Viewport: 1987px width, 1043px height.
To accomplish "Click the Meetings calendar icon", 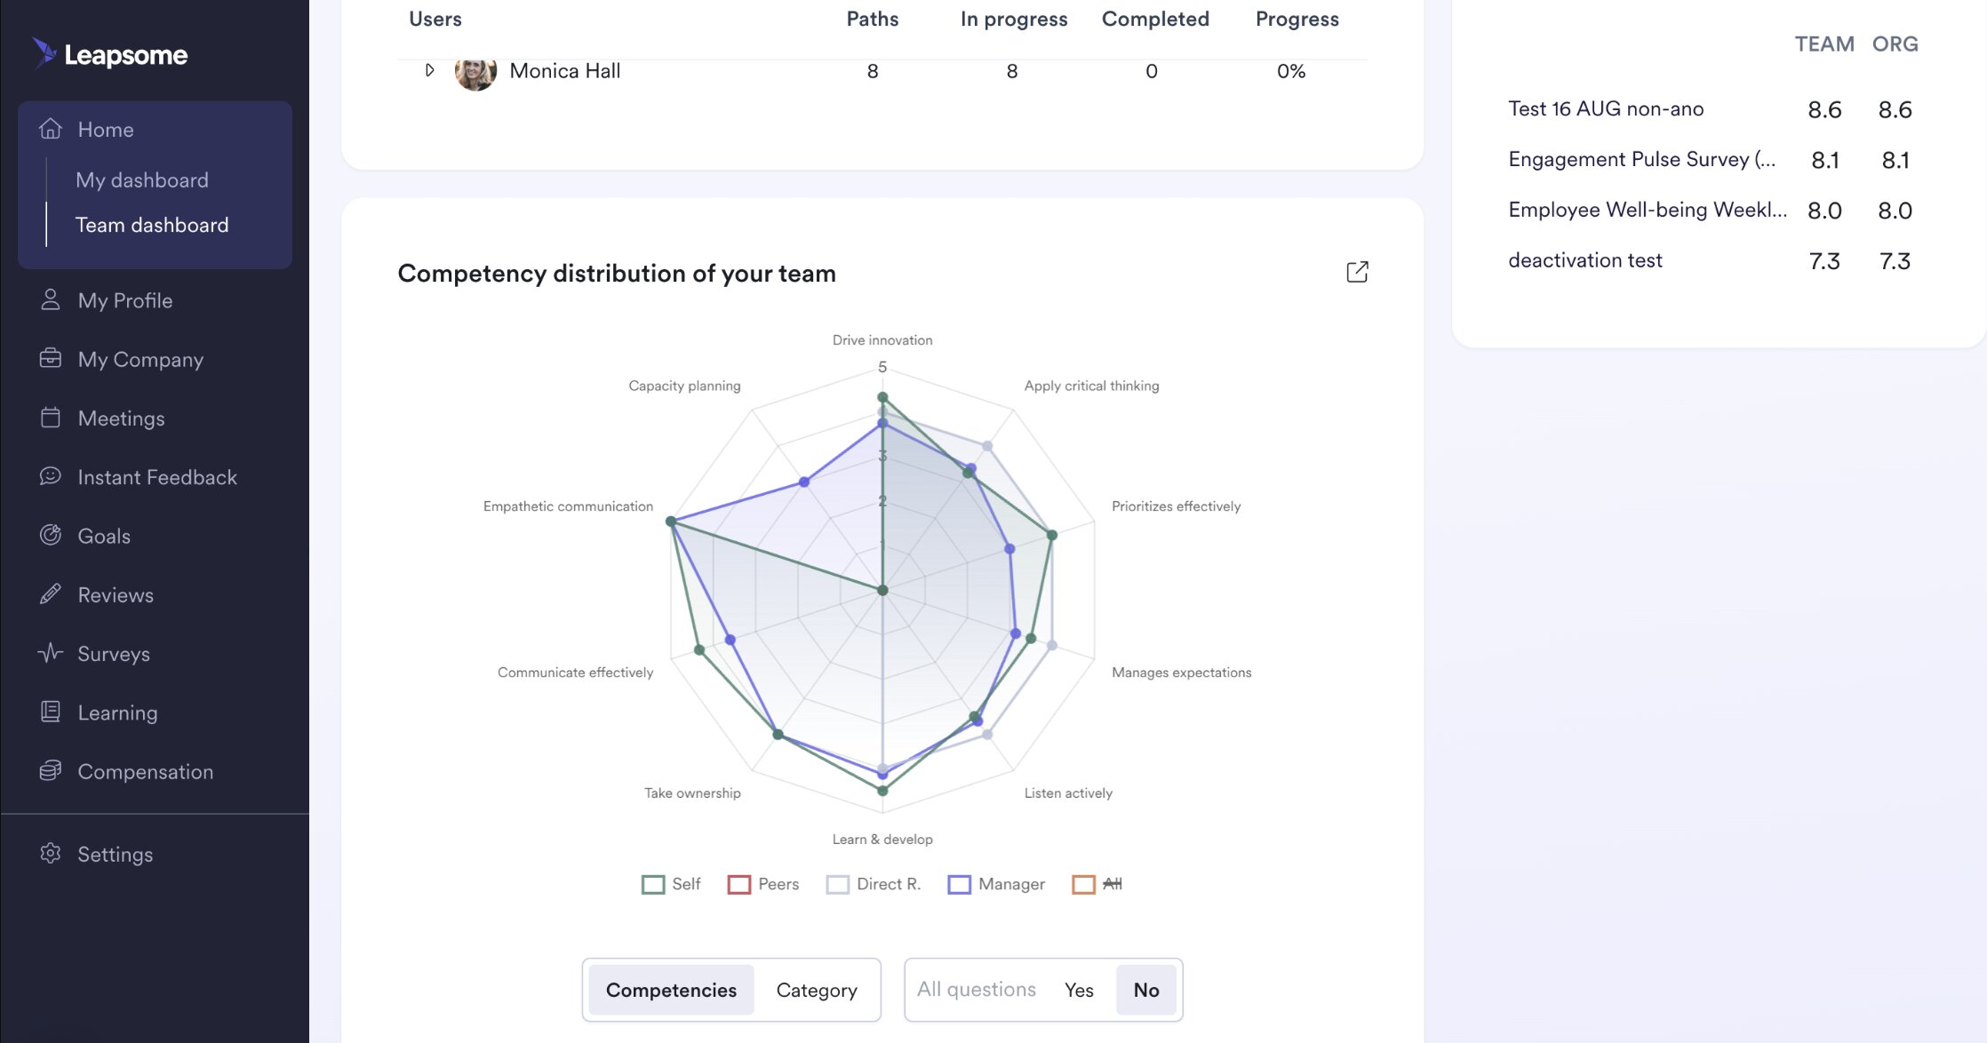I will [x=51, y=418].
